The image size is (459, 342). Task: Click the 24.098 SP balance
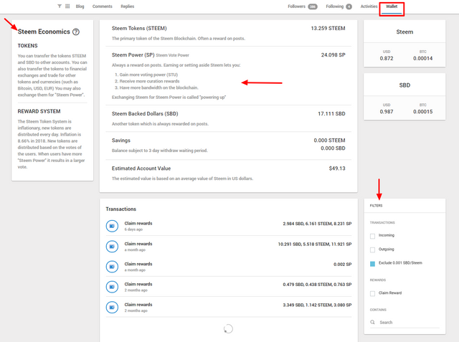pos(333,55)
